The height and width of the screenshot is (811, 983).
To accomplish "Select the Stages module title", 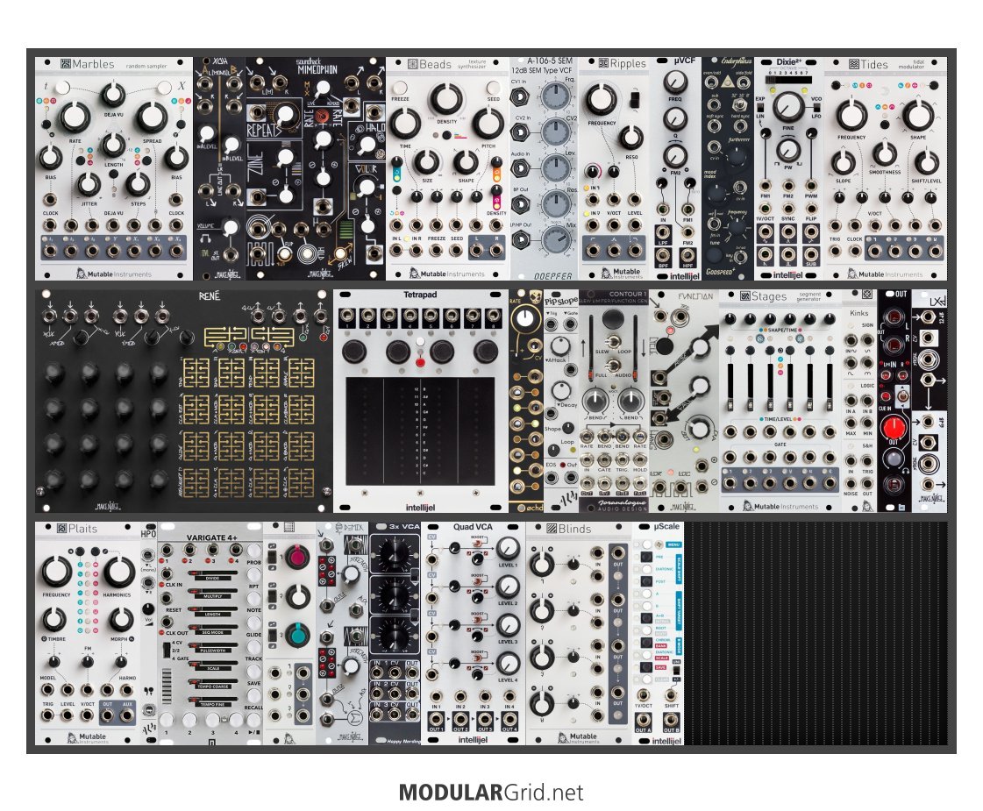I will click(x=768, y=296).
